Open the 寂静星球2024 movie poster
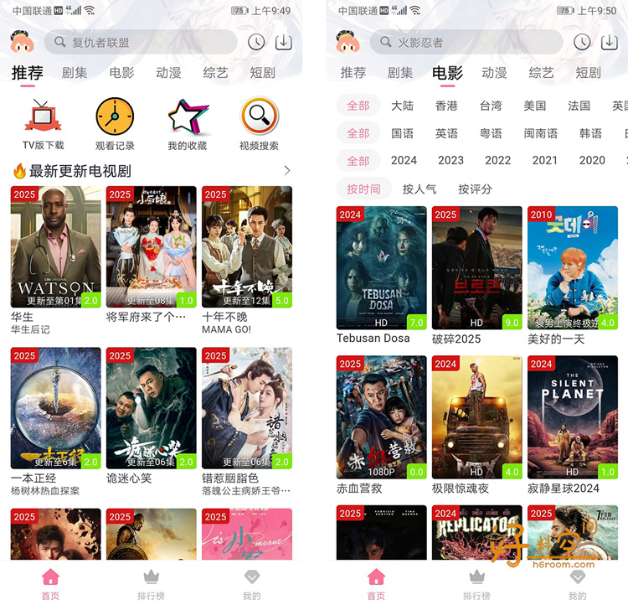Screen dimensions: 628x605 tap(573, 417)
